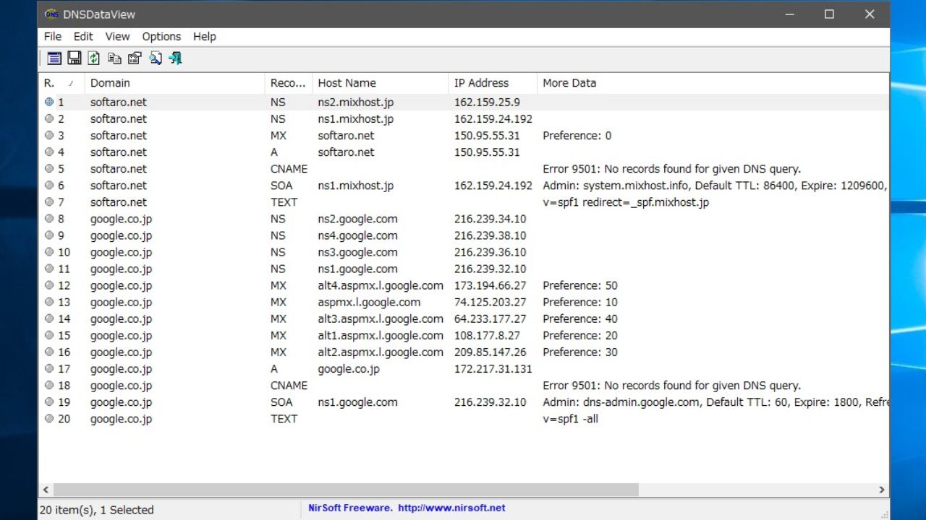This screenshot has height=520, width=926.
Task: Click '20 item(s), 1 Selected' status text
Action: point(96,510)
